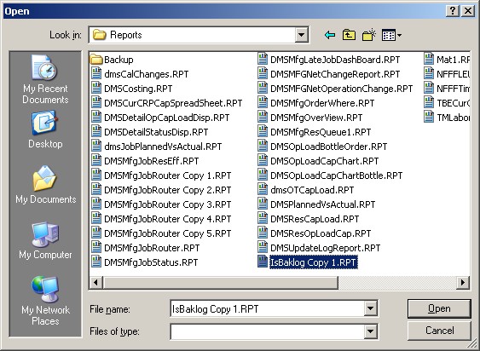Expand the Look in dropdown

(301, 35)
